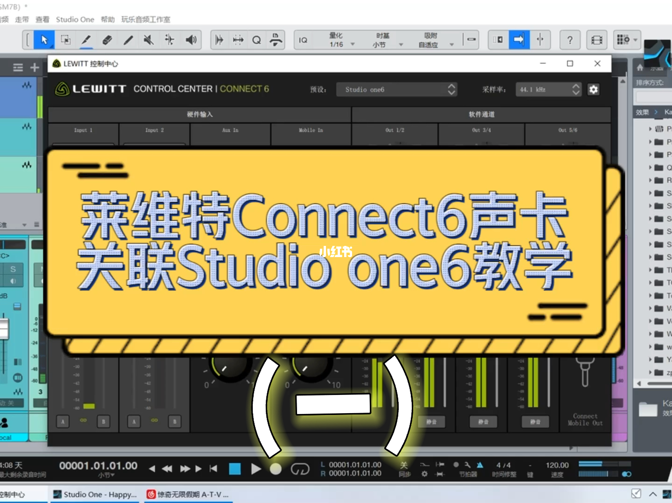The image size is (672, 503).
Task: Click last 静音 mute button before Mobile Out
Action: point(535,422)
